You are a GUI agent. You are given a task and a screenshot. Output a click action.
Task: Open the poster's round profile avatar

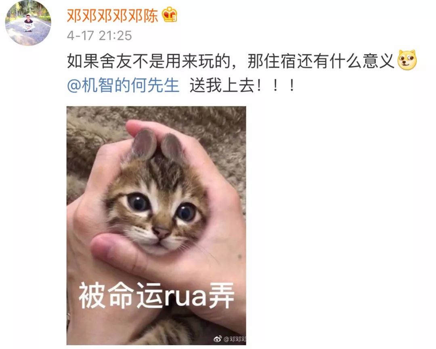(28, 23)
